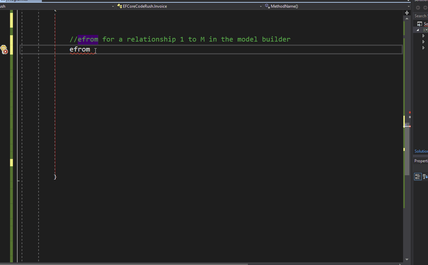Click the Properties panel title
The height and width of the screenshot is (265, 428).
tap(421, 161)
